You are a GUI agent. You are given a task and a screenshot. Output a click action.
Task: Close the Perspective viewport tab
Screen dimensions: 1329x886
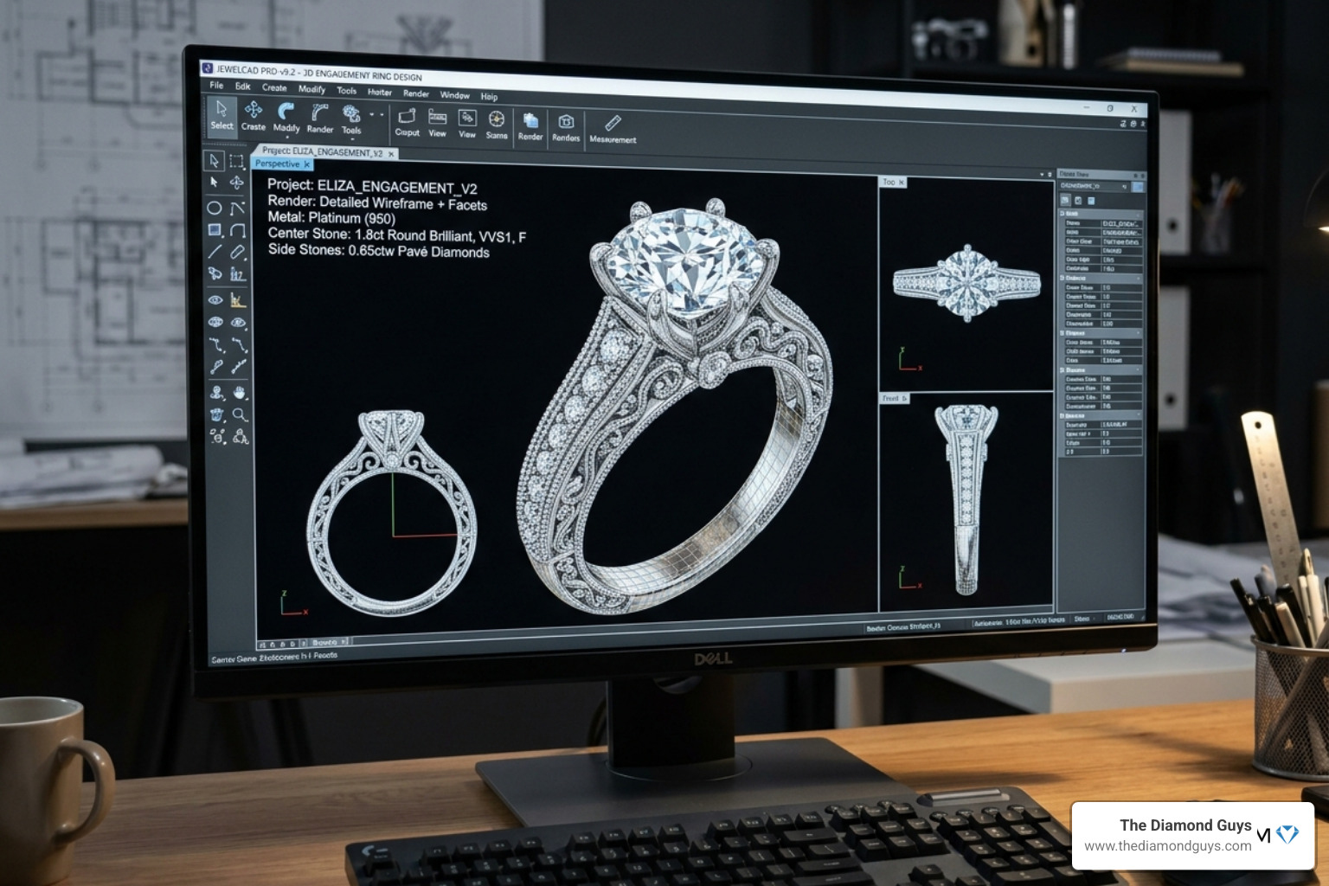pyautogui.click(x=307, y=164)
